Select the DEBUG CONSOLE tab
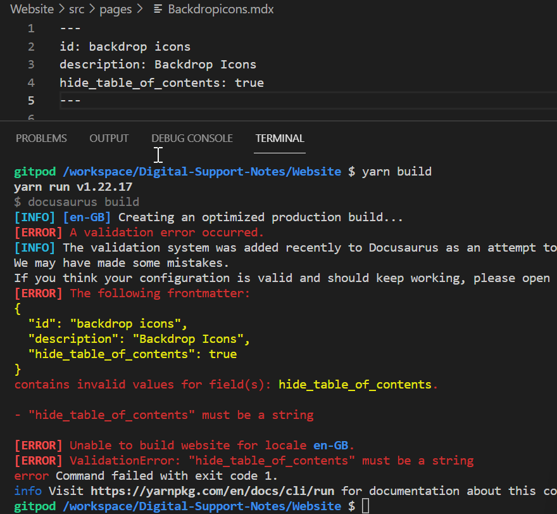The width and height of the screenshot is (557, 514). click(x=192, y=138)
